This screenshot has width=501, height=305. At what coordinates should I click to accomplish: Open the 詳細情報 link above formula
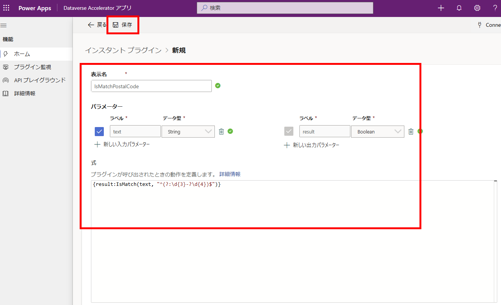(x=230, y=174)
